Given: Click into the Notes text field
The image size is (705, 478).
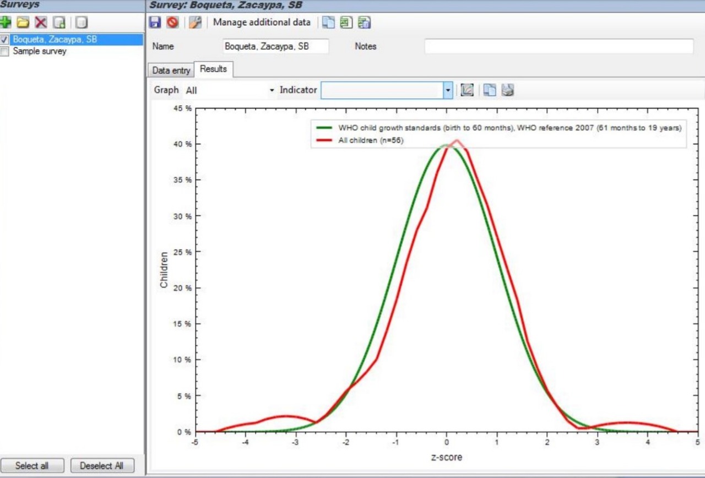Looking at the screenshot, I should (558, 47).
